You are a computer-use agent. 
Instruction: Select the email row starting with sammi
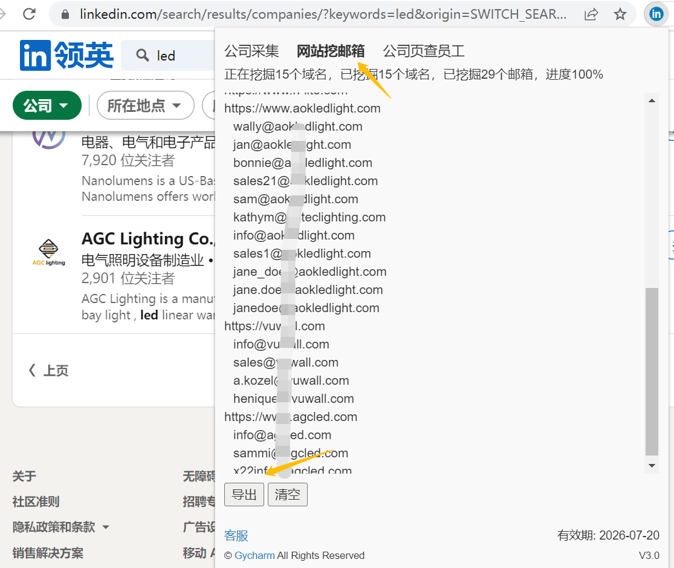click(x=291, y=453)
